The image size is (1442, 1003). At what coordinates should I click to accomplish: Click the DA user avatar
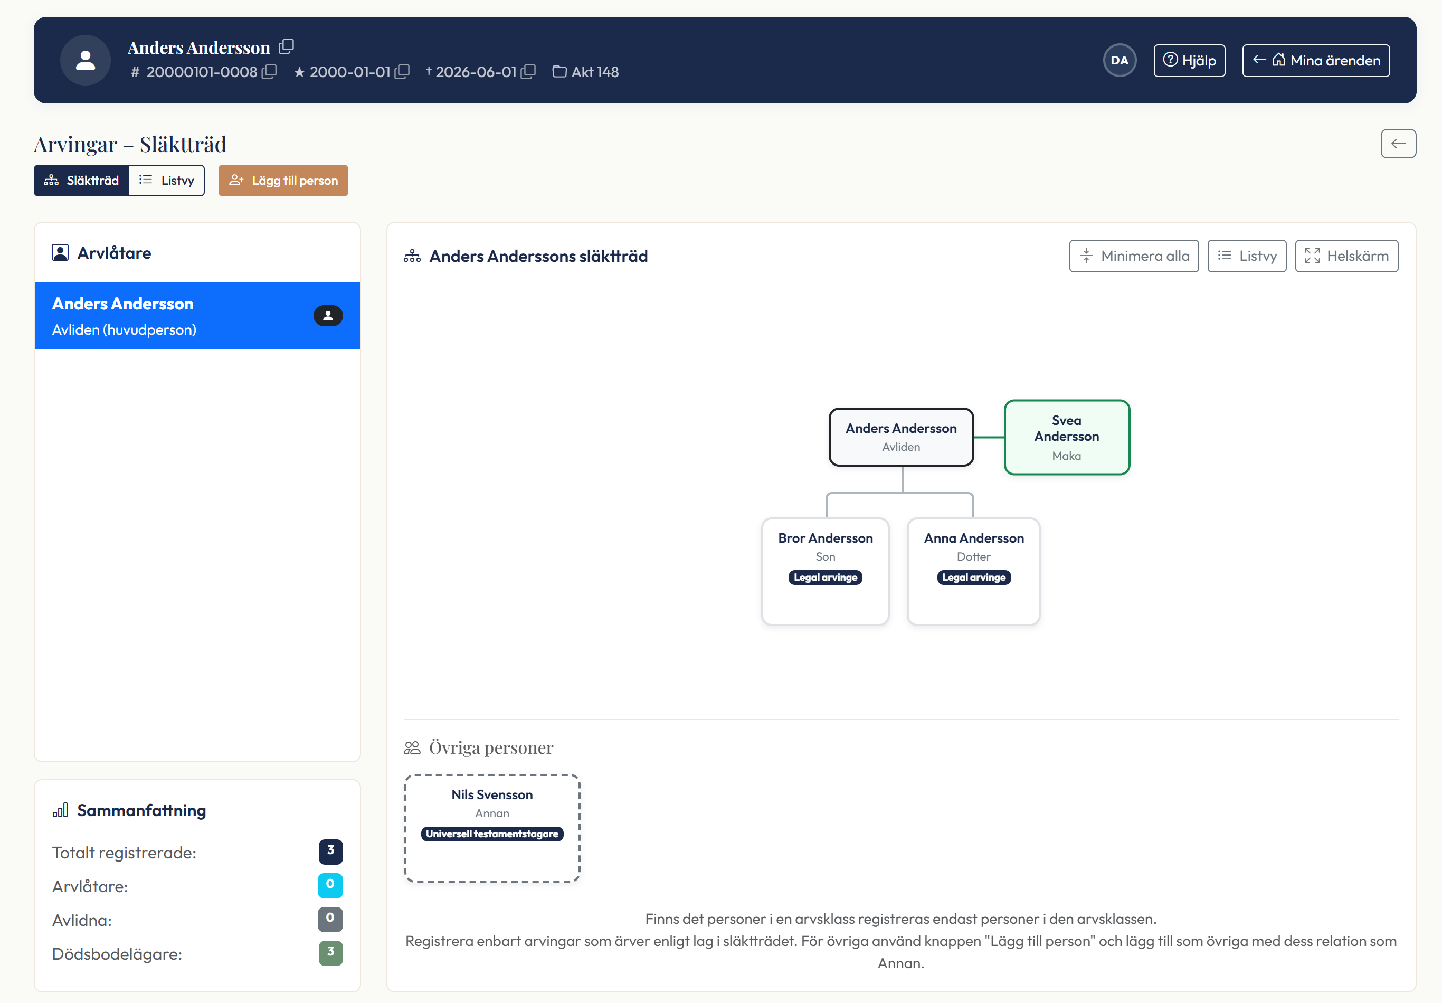1119,60
